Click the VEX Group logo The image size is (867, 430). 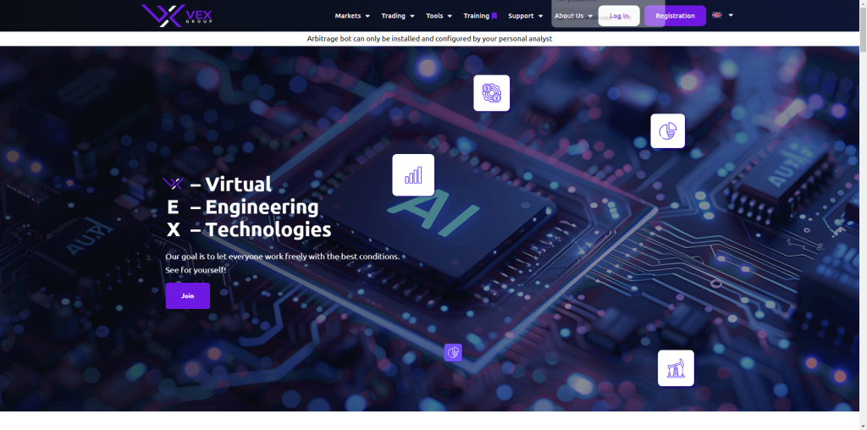[176, 15]
